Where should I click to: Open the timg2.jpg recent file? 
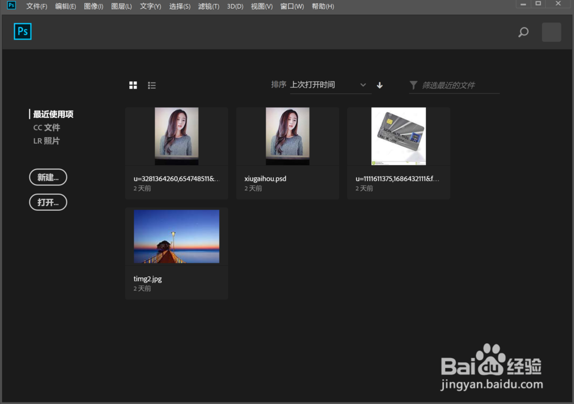176,236
